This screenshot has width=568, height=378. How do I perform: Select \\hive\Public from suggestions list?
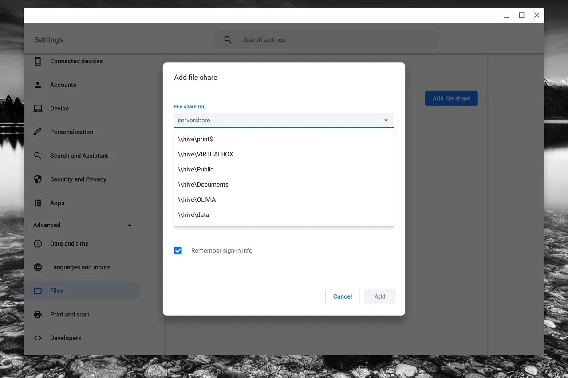coord(196,170)
